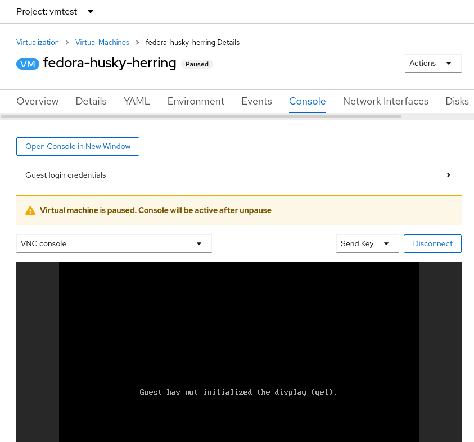The image size is (474, 442).
Task: Click the horizontal tab scrollbar
Action: pyautogui.click(x=201, y=116)
